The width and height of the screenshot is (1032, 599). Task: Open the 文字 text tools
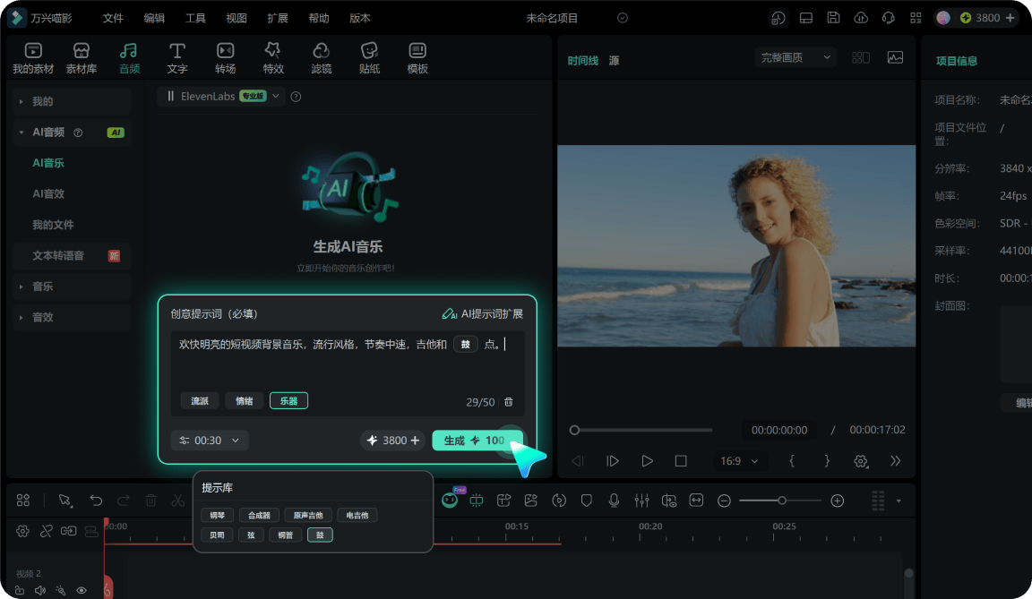click(177, 58)
